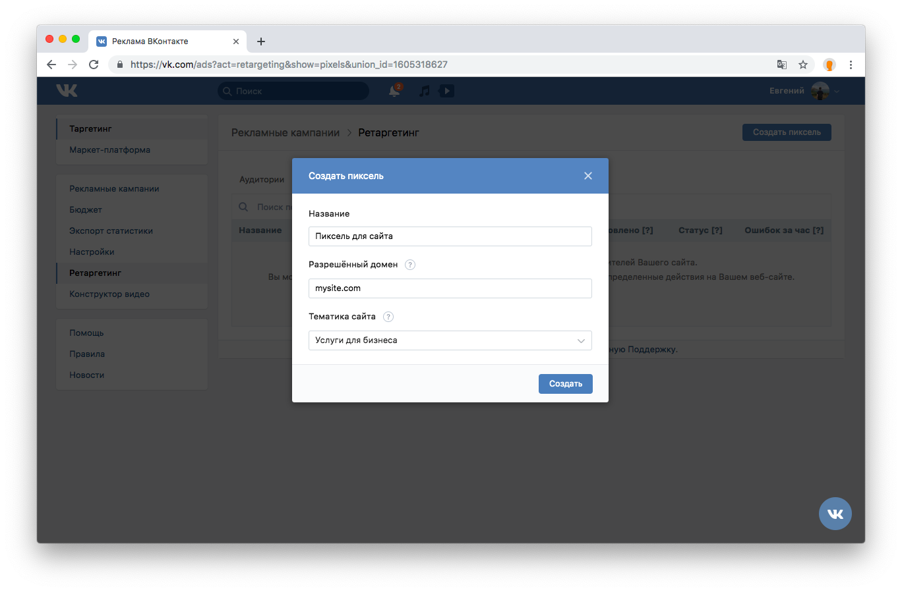
Task: Close the Реклама ВКонтакте tab
Action: point(236,41)
